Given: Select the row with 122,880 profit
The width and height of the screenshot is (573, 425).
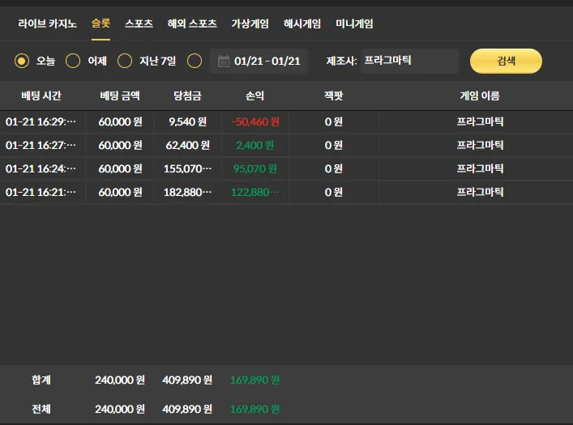Looking at the screenshot, I should [287, 192].
